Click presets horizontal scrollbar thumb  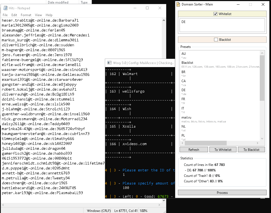[x=206, y=143]
